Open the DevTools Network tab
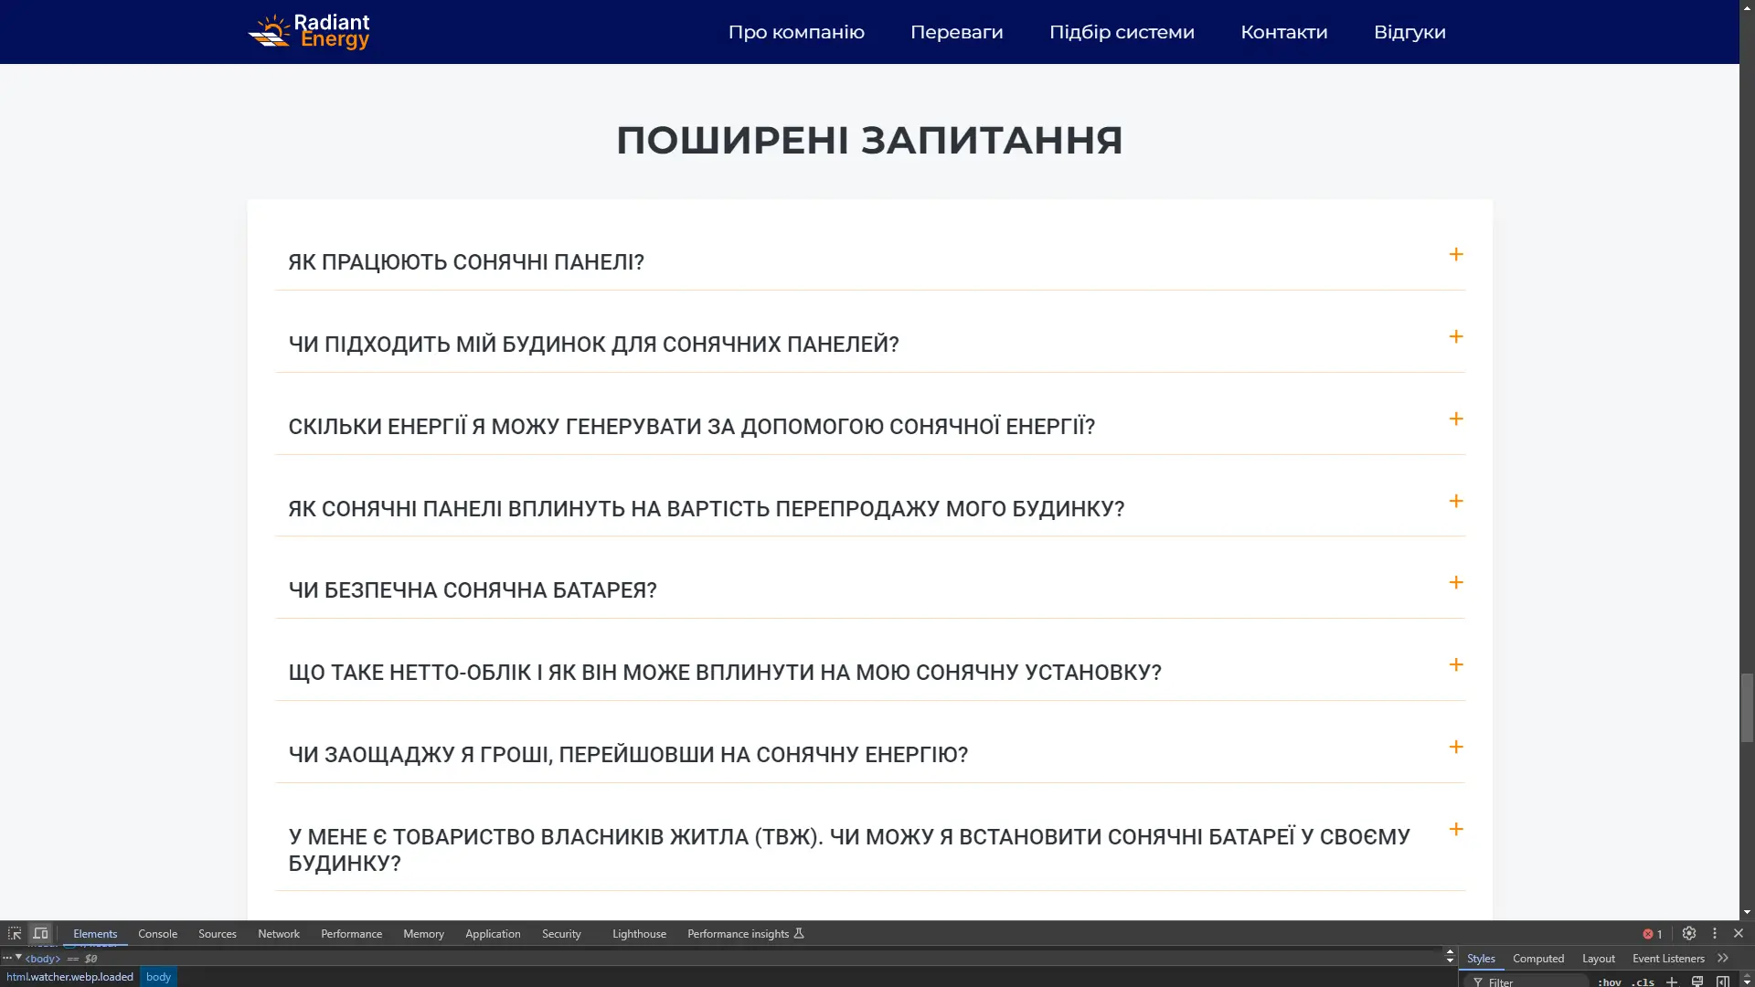Image resolution: width=1755 pixels, height=987 pixels. pos(279,933)
